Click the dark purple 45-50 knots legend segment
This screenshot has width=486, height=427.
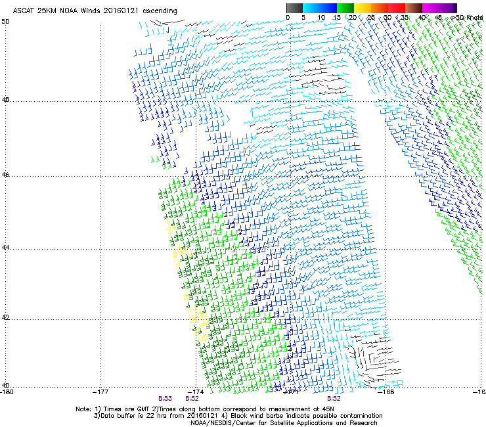448,8
